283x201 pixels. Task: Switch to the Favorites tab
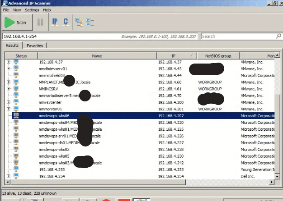35,46
